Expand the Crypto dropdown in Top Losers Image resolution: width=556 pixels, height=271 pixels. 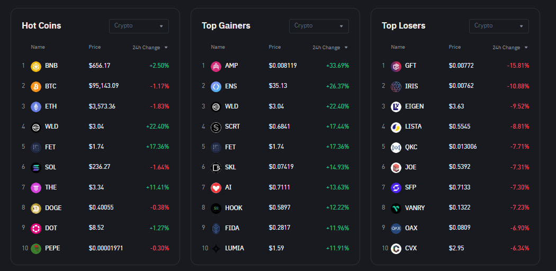pos(499,26)
